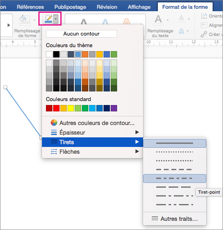
Task: Click the text effects blue A icon
Action: pyautogui.click(x=181, y=31)
